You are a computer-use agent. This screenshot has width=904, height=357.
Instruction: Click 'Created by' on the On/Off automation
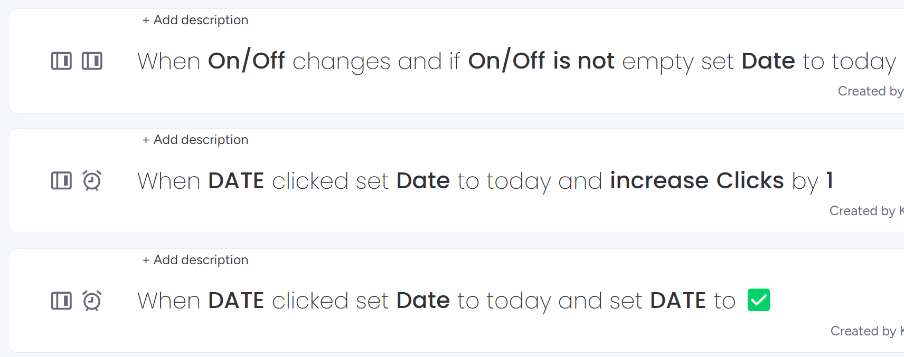(x=870, y=91)
